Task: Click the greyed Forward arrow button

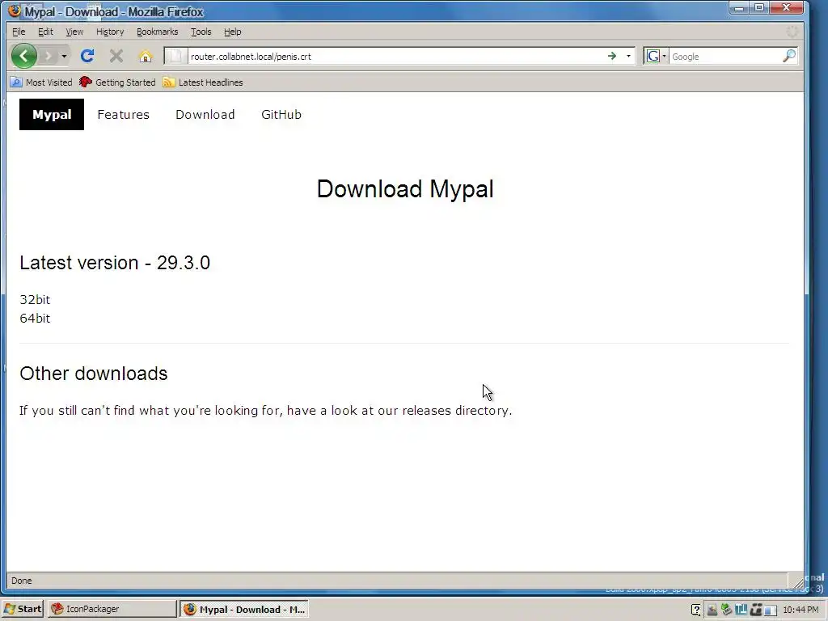Action: click(x=48, y=56)
